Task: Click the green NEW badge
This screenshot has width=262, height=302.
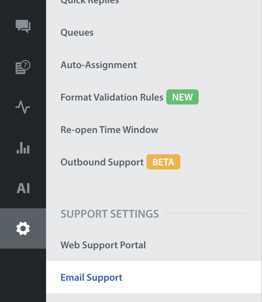Action: tap(182, 97)
